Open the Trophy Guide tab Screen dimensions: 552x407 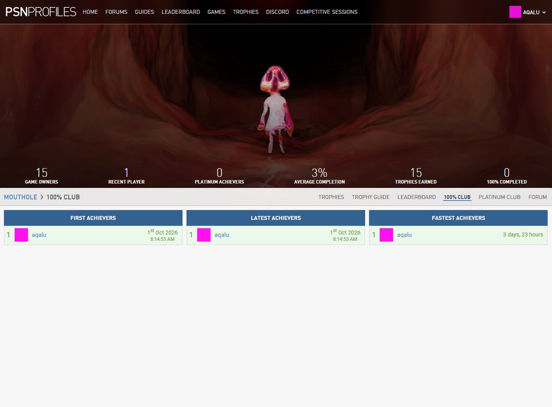point(371,197)
